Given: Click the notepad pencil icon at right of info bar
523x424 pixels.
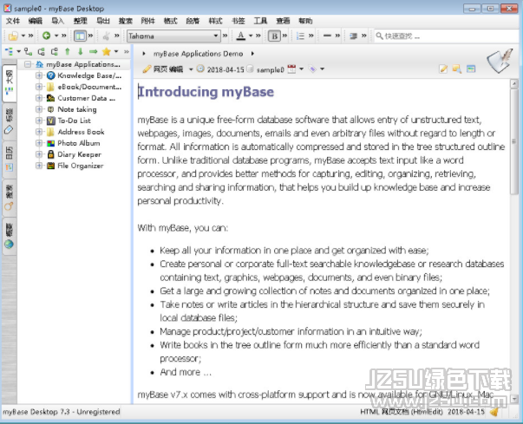Looking at the screenshot, I should 443,69.
